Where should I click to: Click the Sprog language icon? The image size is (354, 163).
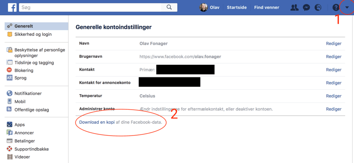pos(9,78)
